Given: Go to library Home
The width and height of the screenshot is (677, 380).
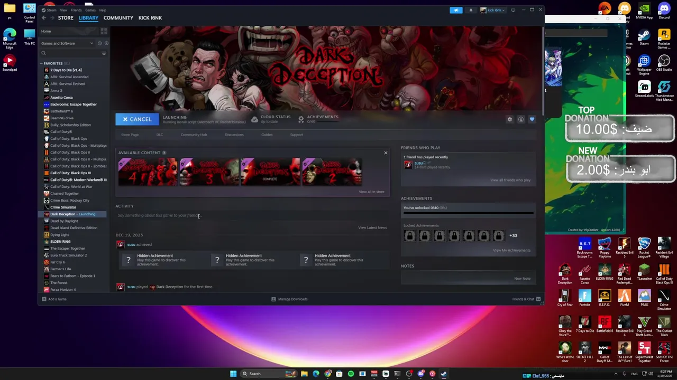Looking at the screenshot, I should [46, 31].
